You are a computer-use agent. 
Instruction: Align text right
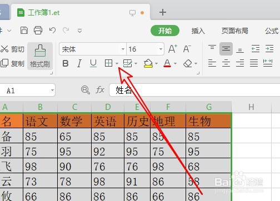coord(240,63)
